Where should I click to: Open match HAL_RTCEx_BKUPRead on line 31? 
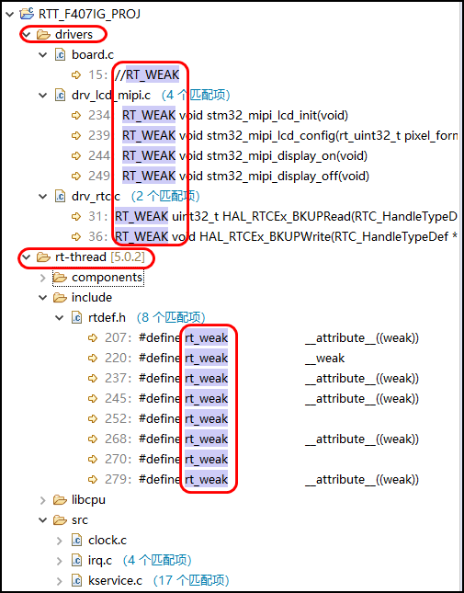click(287, 216)
